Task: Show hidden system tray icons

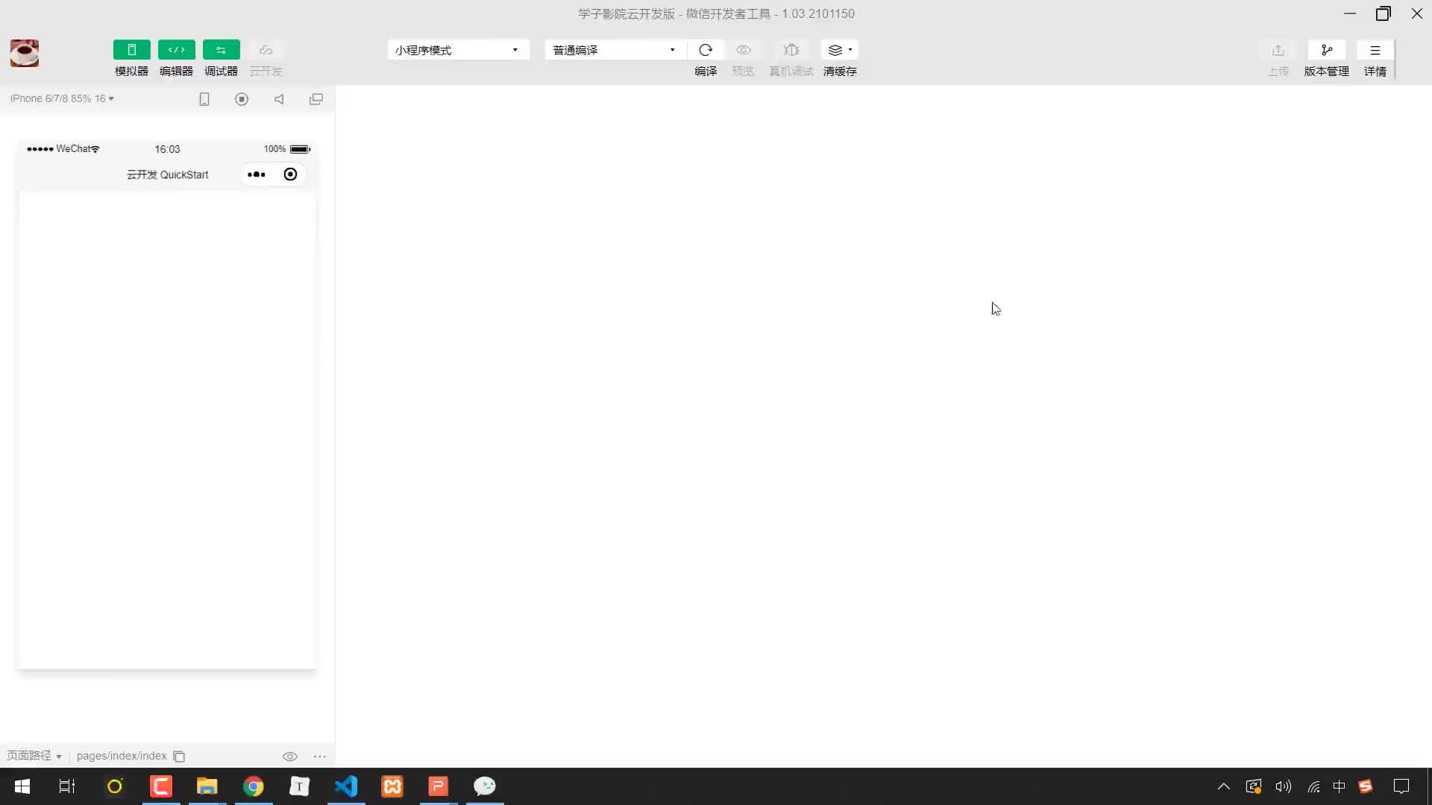Action: pos(1224,786)
